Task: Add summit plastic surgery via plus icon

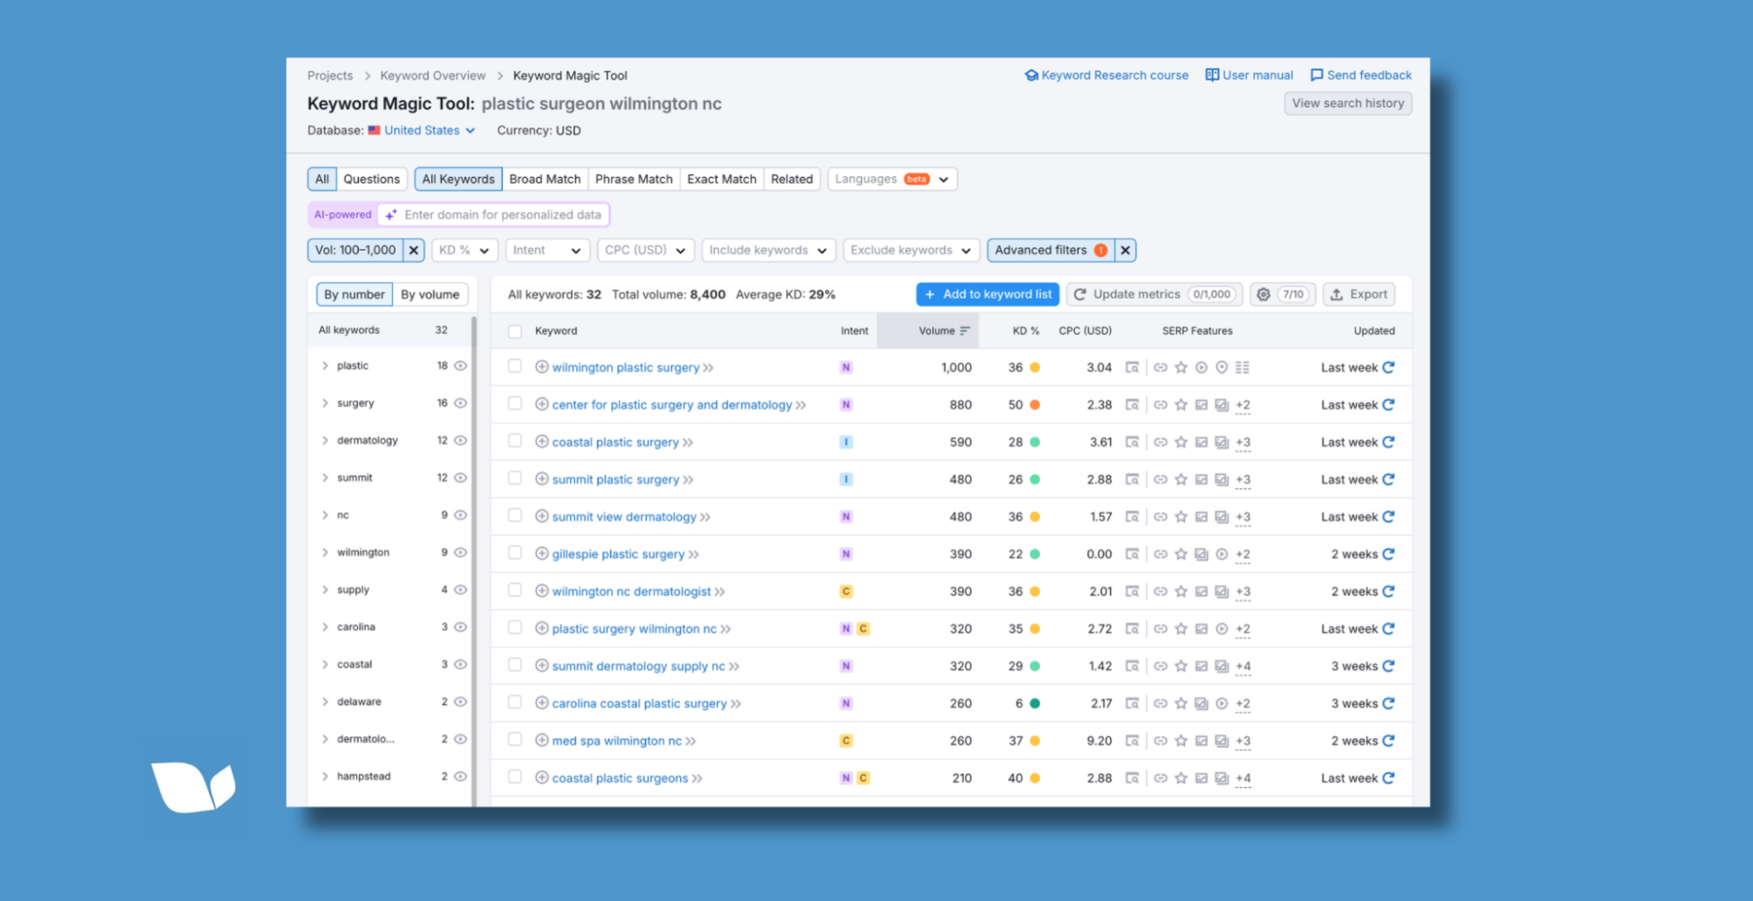Action: 542,479
